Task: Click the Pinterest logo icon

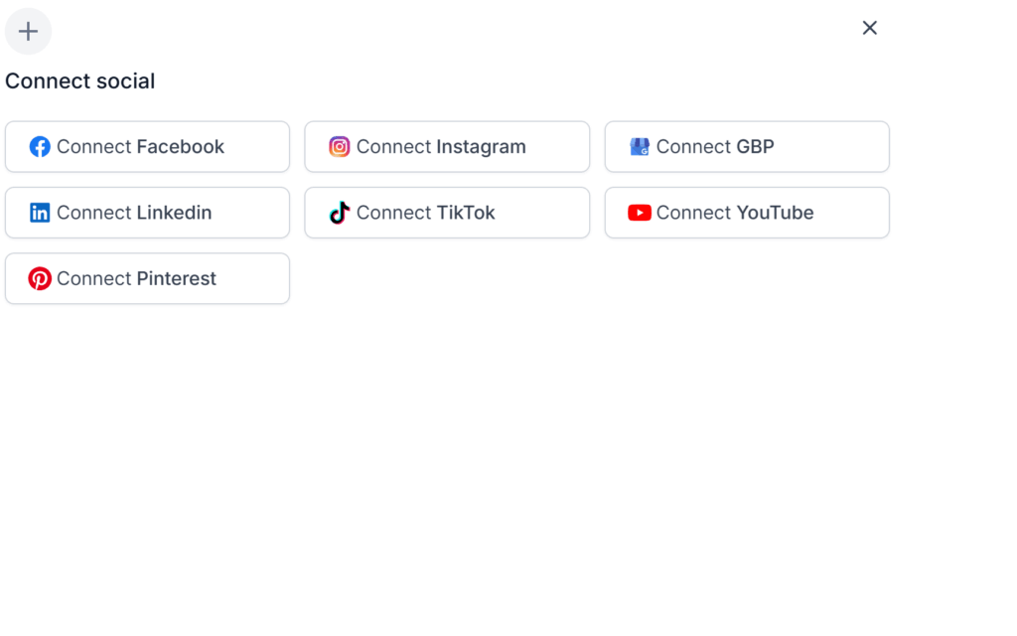Action: pos(40,278)
